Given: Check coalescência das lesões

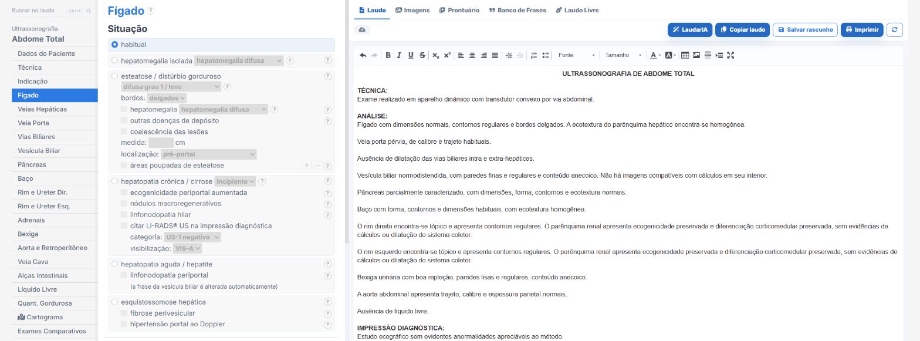Looking at the screenshot, I should [124, 132].
